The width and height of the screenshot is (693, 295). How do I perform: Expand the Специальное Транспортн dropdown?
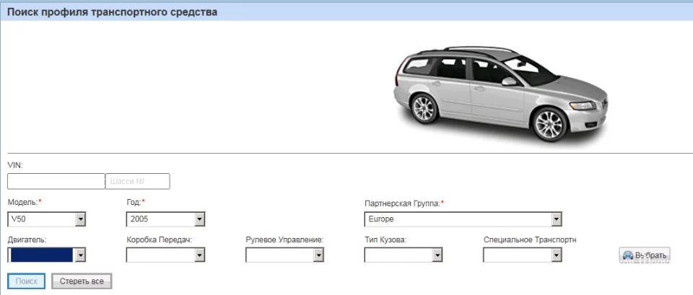(x=523, y=255)
